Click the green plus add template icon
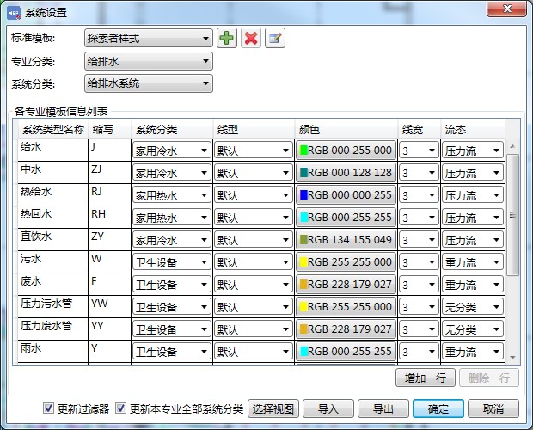 click(226, 38)
